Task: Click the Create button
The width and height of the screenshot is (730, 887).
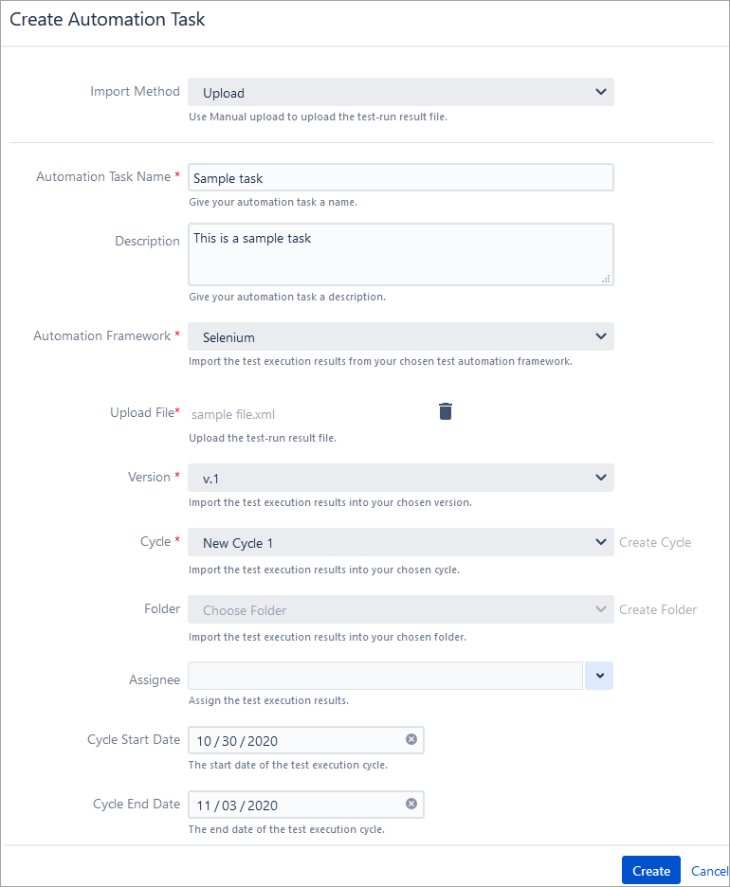Action: tap(650, 869)
